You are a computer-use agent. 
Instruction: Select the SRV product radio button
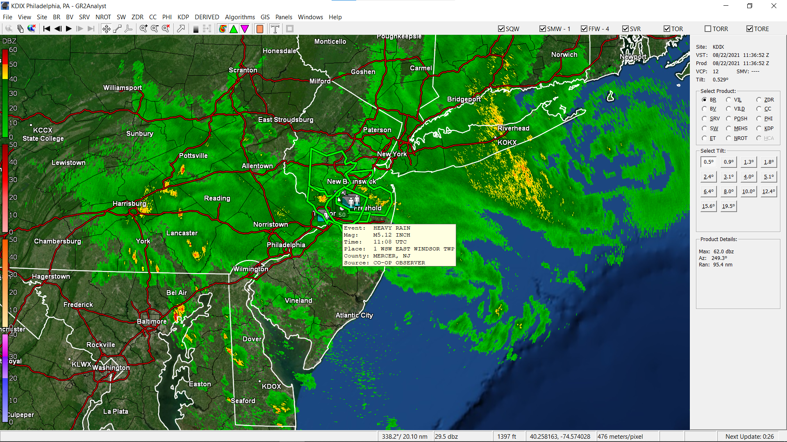click(x=705, y=119)
